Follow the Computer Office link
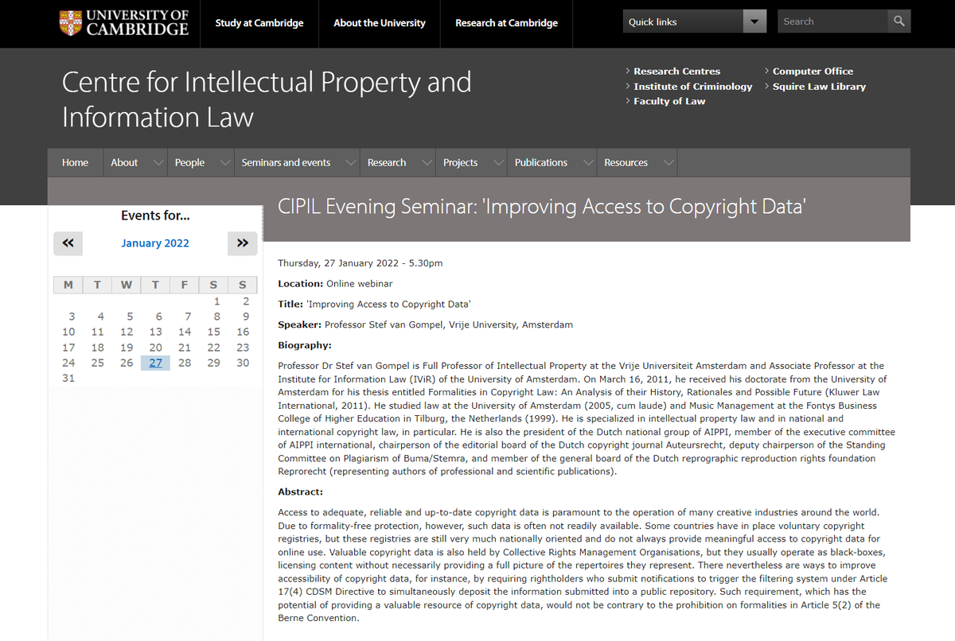The width and height of the screenshot is (955, 641). pos(813,72)
